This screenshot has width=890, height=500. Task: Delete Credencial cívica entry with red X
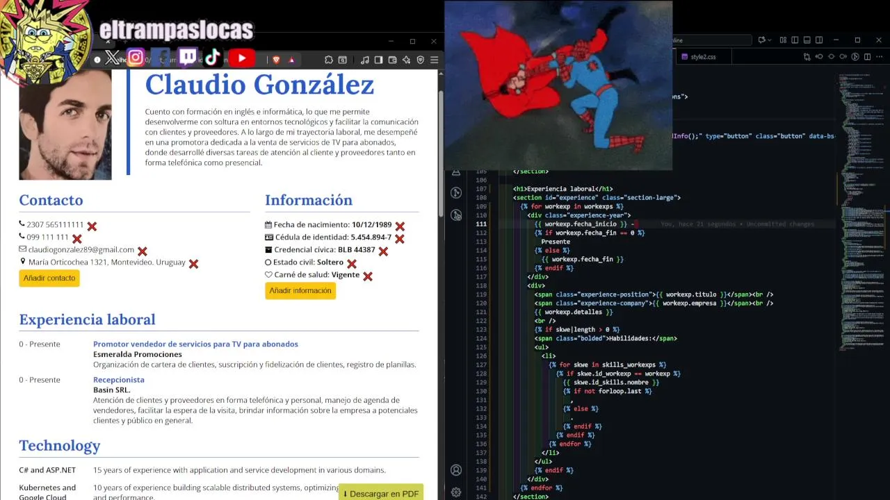383,251
